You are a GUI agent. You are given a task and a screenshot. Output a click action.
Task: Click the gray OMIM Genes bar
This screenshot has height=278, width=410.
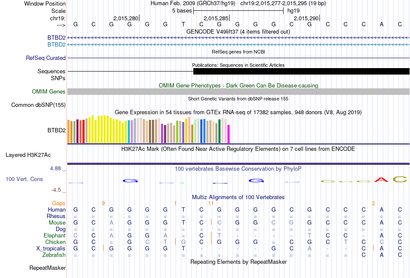pos(239,92)
